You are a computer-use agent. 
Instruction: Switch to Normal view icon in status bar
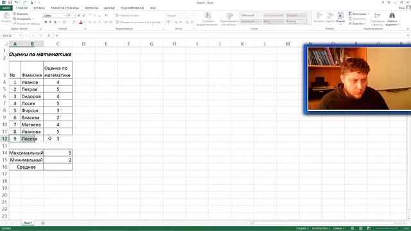coord(353,228)
